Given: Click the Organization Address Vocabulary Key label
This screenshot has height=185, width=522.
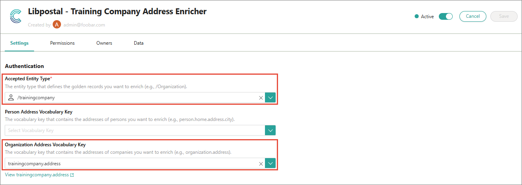Looking at the screenshot, I should [x=46, y=145].
